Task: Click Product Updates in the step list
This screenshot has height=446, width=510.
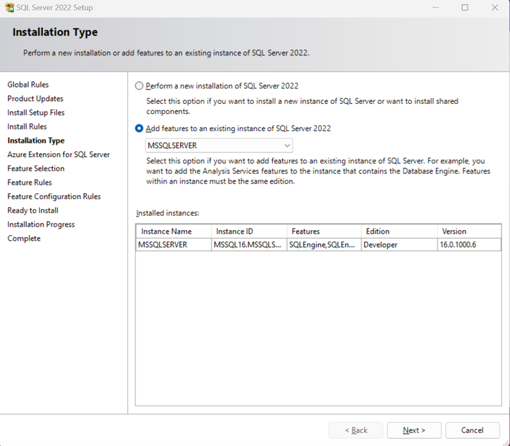Action: click(x=35, y=98)
